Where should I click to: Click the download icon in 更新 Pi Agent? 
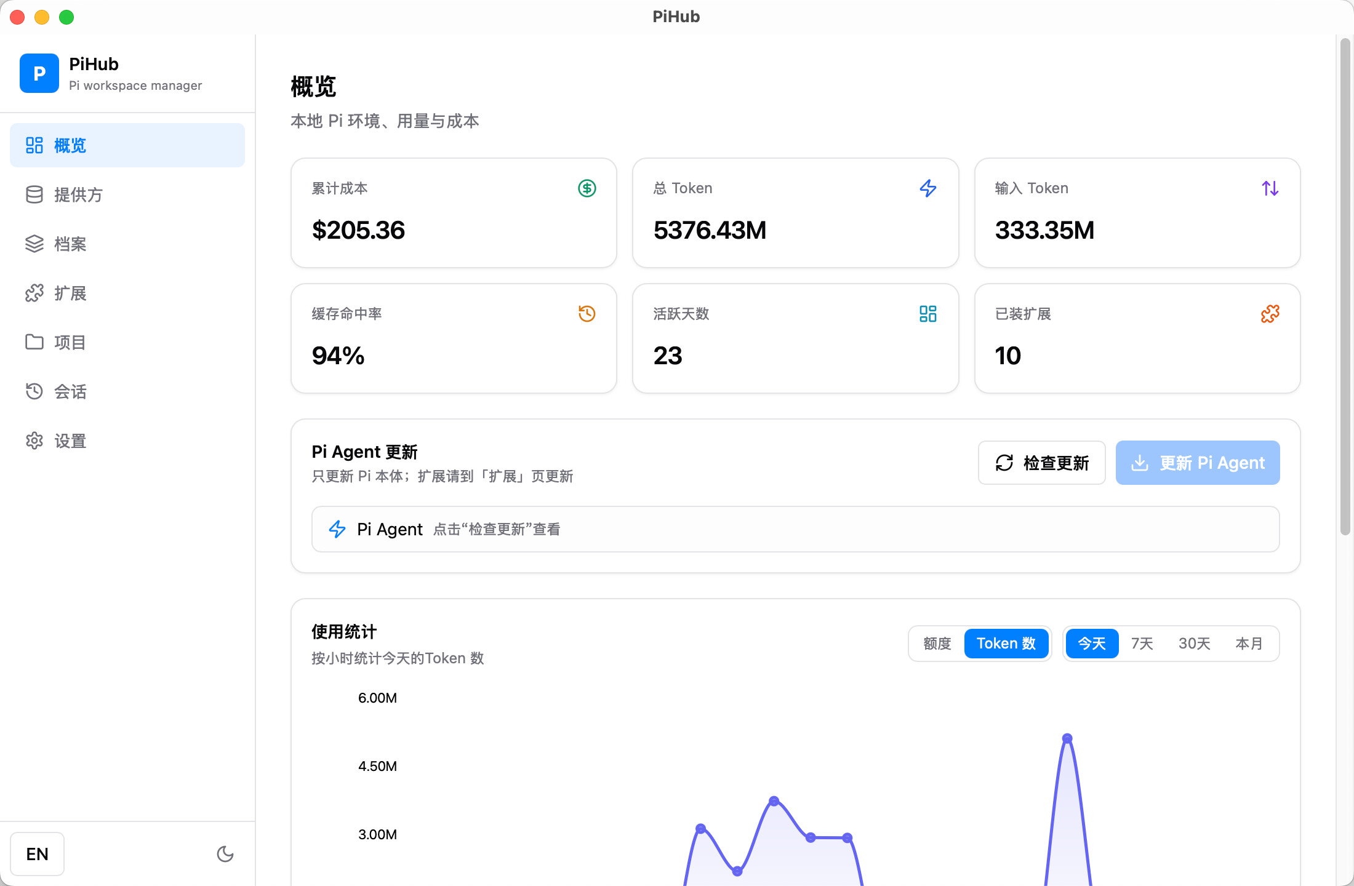point(1140,463)
